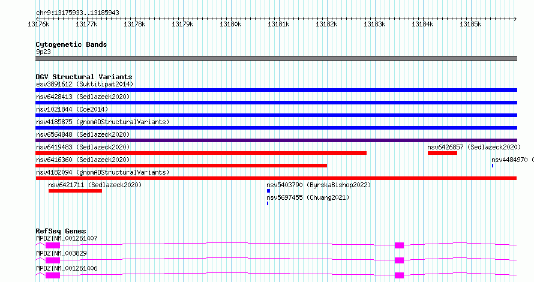
Task: Select the blue bar under esv3891612
Action: (x=276, y=90)
